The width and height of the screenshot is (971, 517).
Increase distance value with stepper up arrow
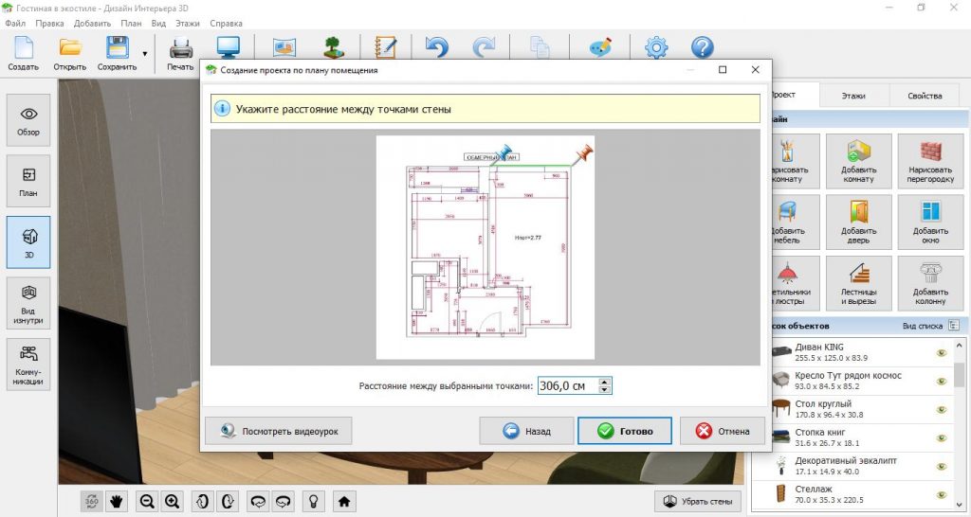coord(605,382)
